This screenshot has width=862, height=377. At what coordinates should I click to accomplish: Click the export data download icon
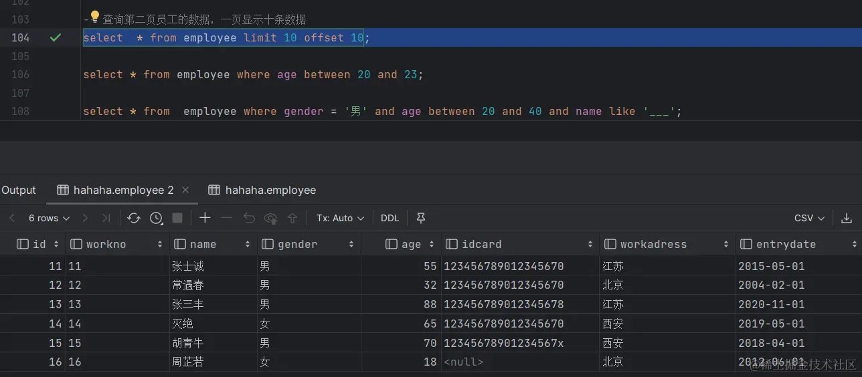point(847,218)
